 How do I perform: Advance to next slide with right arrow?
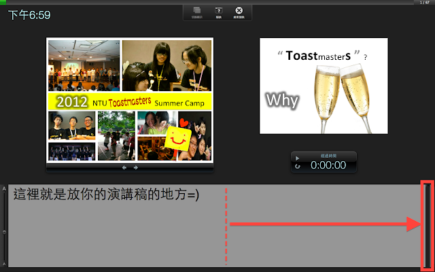coord(136,168)
